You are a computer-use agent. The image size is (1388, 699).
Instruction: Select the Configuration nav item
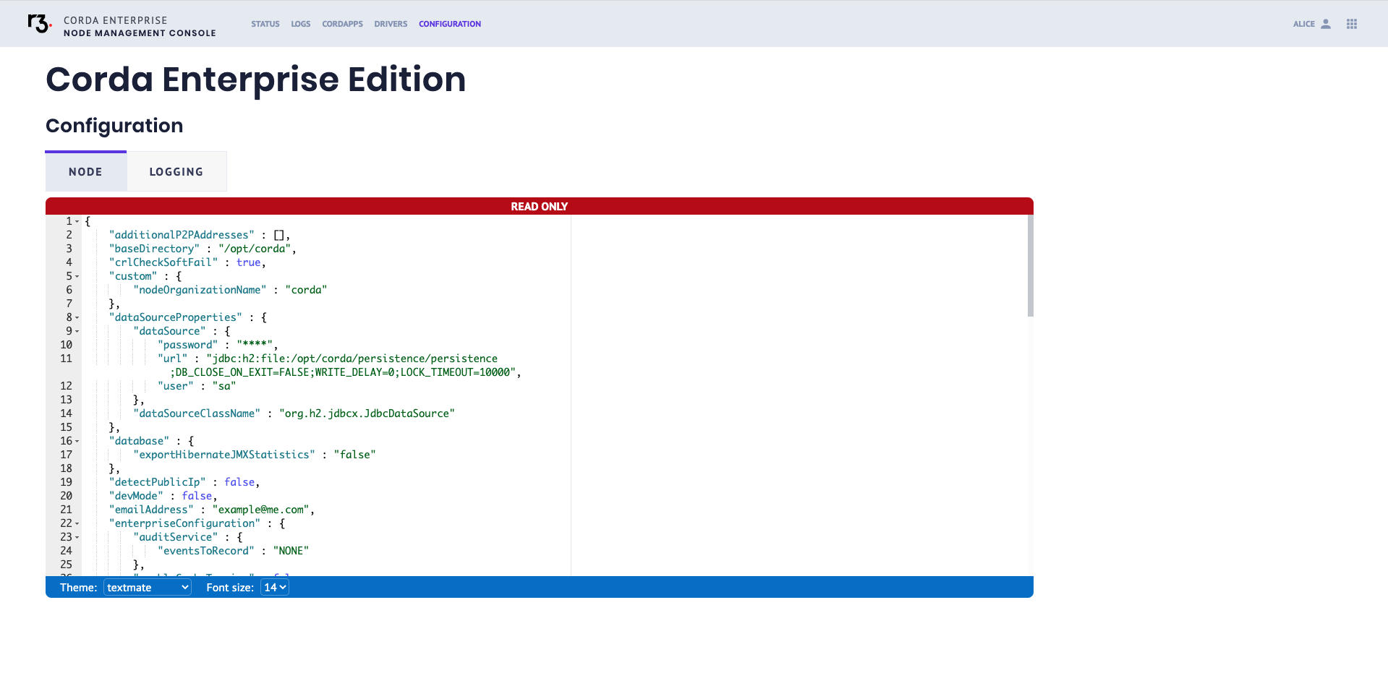(x=450, y=24)
